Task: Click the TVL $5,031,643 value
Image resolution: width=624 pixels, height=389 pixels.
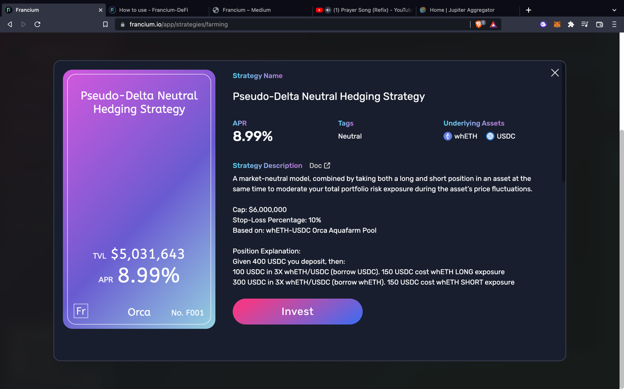Action: (148, 254)
